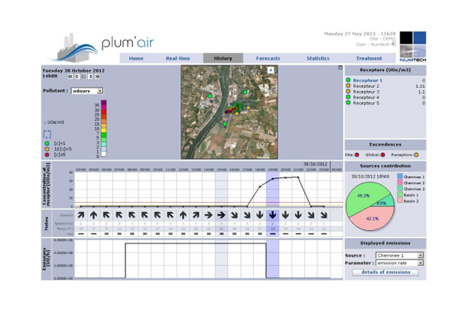This screenshot has width=468, height=312.
Task: Jump to last time step (double-right arrow)
Action: pyautogui.click(x=97, y=76)
